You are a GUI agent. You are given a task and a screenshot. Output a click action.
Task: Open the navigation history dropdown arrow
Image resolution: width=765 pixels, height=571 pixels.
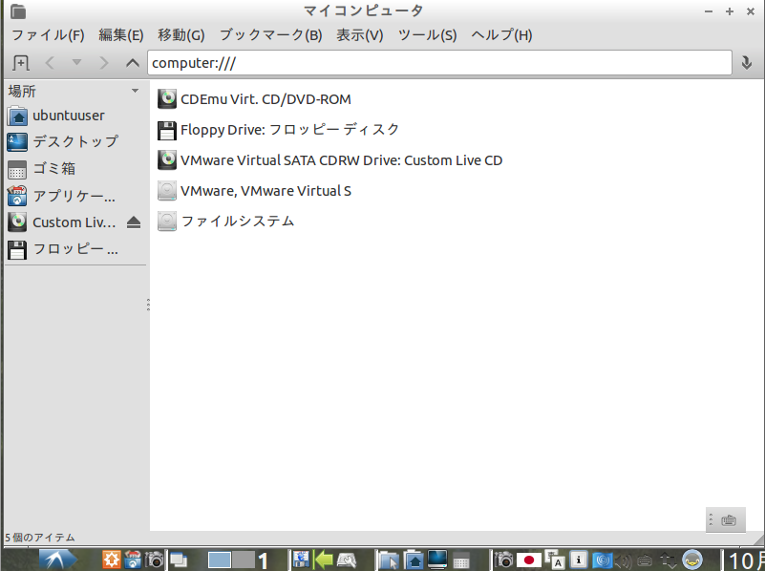(x=76, y=62)
